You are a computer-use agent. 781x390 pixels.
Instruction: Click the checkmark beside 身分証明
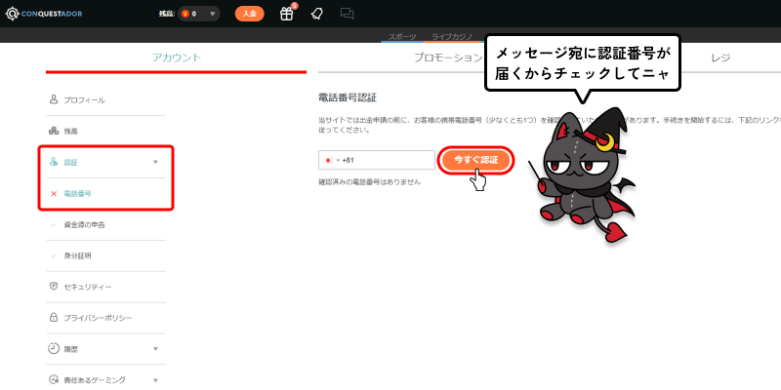pos(54,256)
